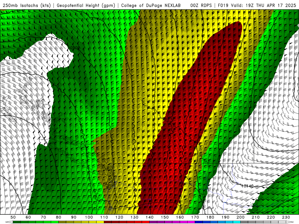Click the '130' legend scale label

tap(135, 217)
